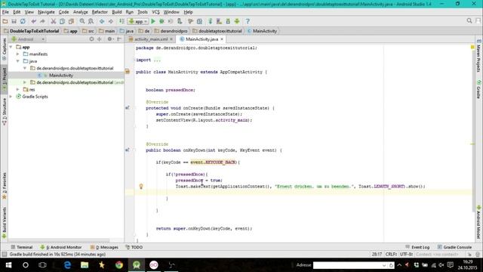
Task: Click the Search Everywhere magnifier icon
Action: (469, 20)
